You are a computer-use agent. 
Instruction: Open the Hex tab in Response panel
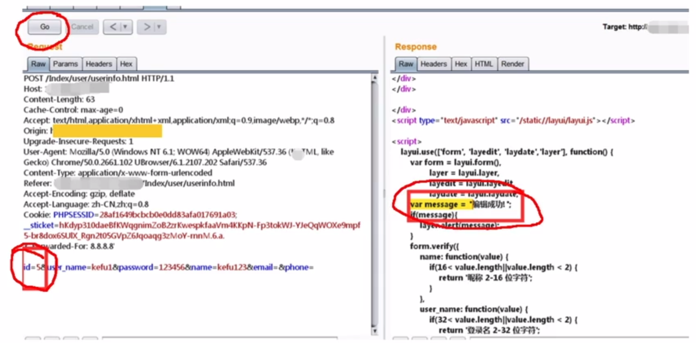pos(461,64)
